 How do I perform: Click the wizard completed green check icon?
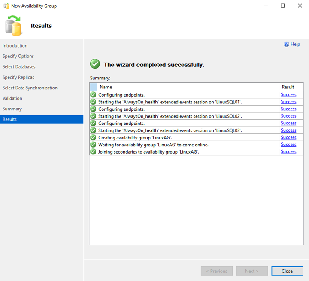click(95, 64)
